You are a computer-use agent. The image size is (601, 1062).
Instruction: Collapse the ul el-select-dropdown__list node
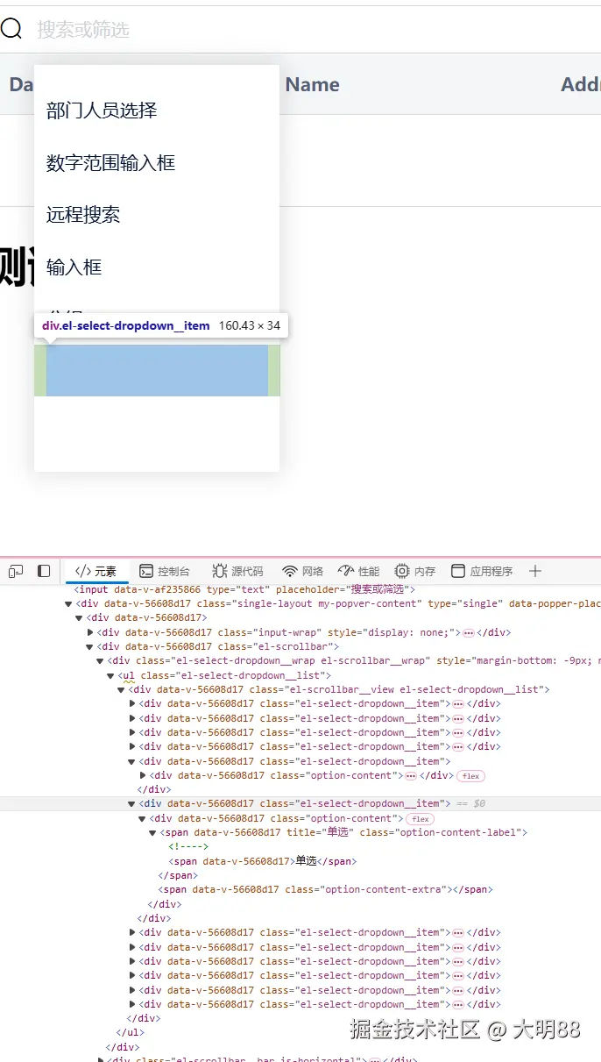pos(111,675)
